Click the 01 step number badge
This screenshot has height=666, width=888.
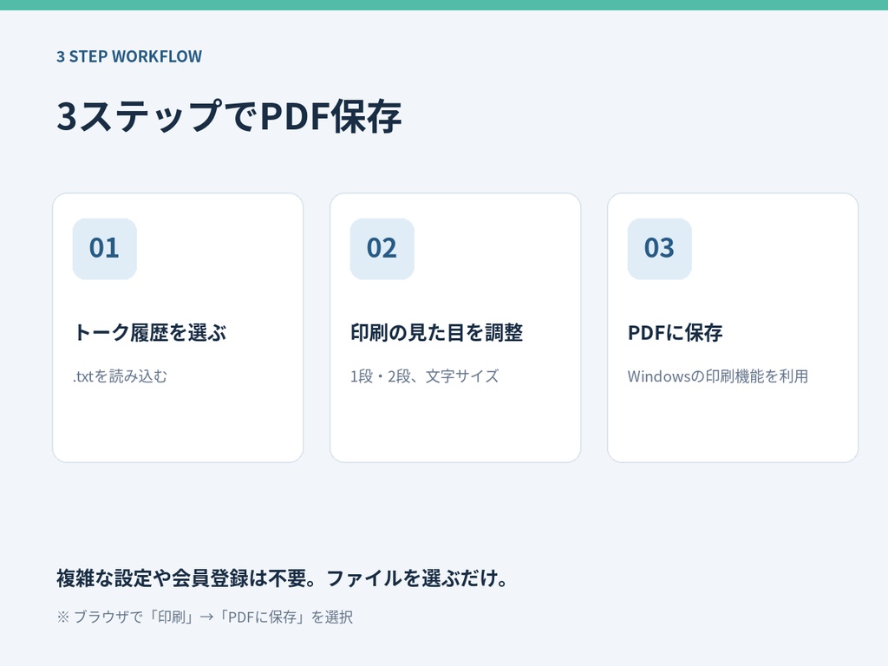coord(105,249)
